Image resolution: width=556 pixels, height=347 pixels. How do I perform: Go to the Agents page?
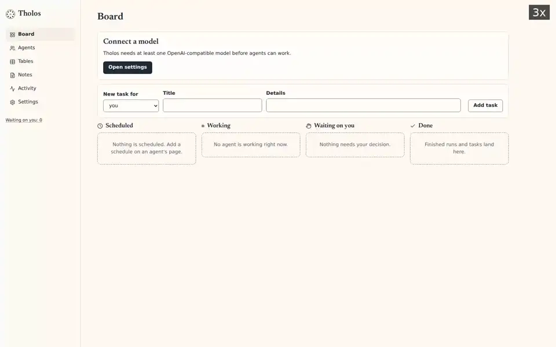coord(40,48)
